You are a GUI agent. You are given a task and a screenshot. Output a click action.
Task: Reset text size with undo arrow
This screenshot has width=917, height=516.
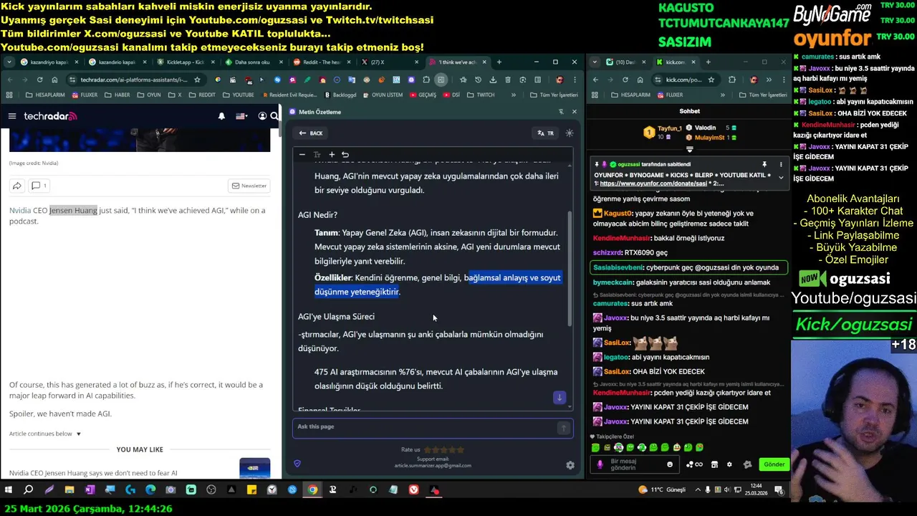[345, 154]
